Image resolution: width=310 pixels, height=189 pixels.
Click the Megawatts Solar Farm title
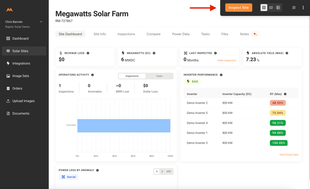click(x=92, y=14)
